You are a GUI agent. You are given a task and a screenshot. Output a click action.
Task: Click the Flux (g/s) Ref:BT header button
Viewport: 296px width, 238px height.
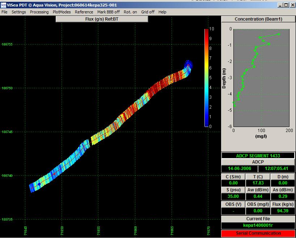coord(102,19)
